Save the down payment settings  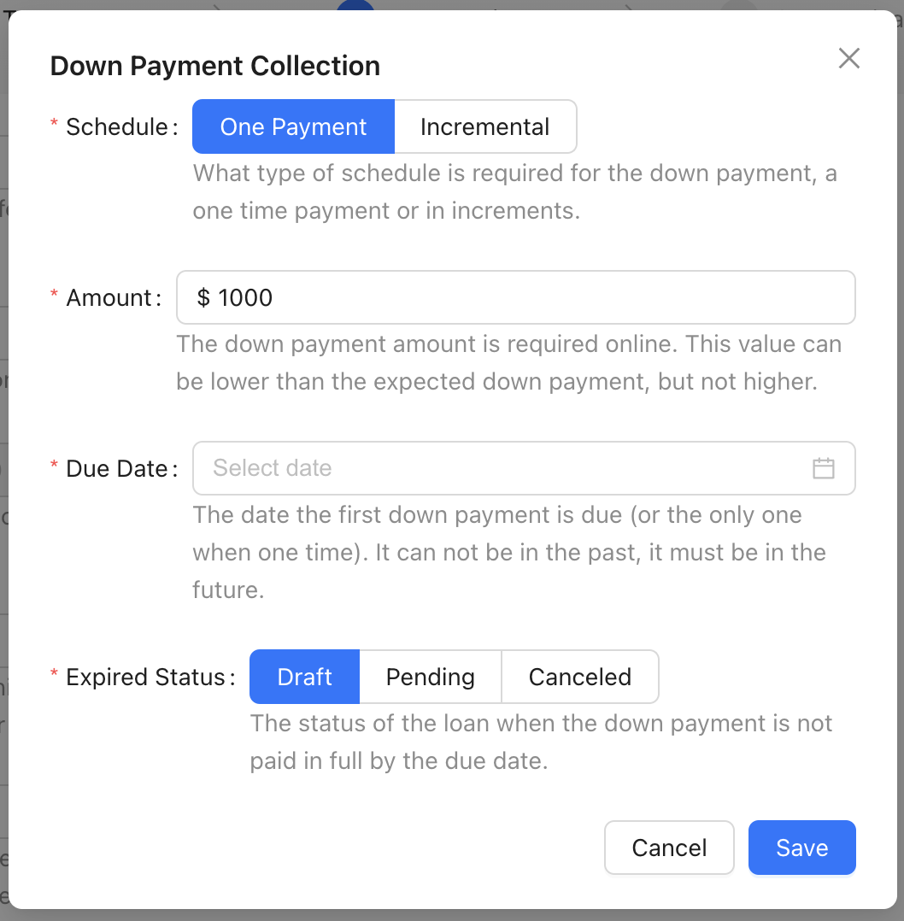801,848
